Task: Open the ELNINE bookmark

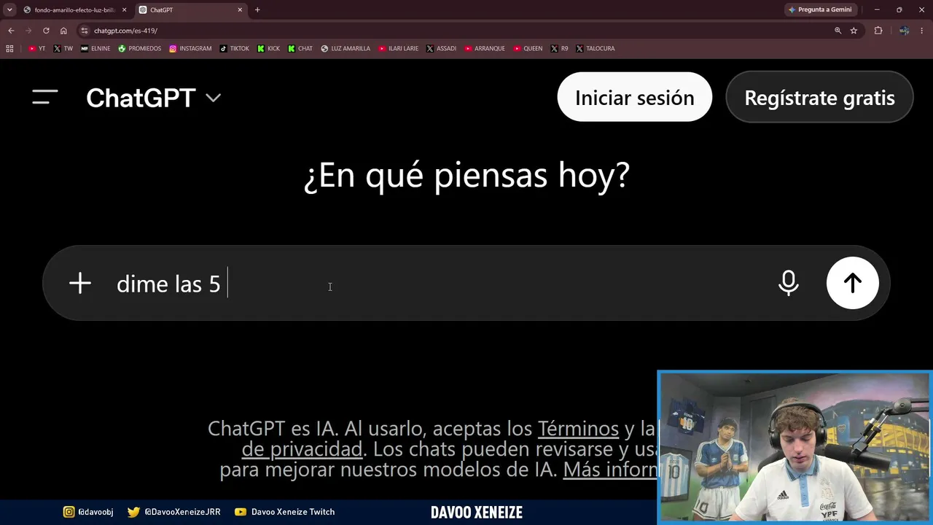Action: [x=95, y=49]
